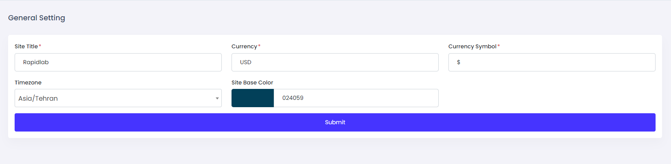Click the asterisk next to Currency Symbol
The image size is (671, 164).
(x=499, y=46)
